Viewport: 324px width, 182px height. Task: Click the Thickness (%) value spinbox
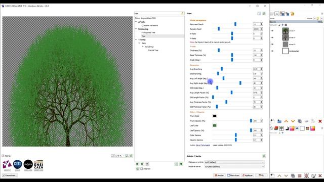coord(258,51)
